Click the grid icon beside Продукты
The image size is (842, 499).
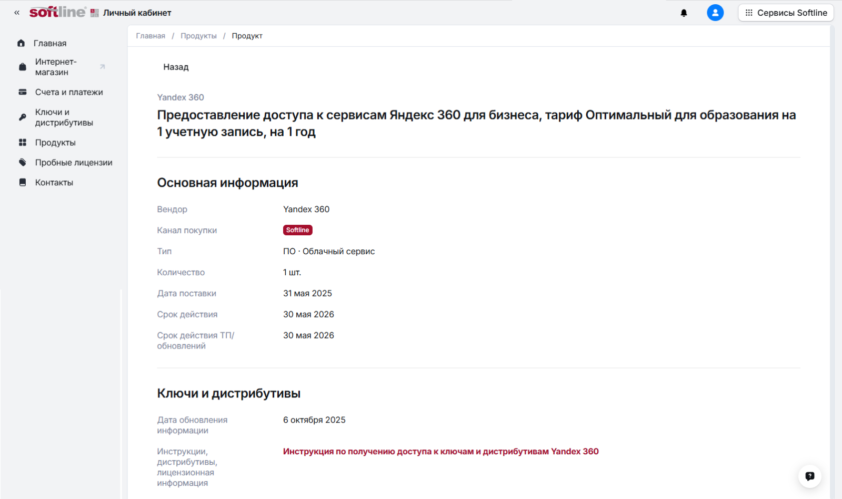pyautogui.click(x=23, y=143)
